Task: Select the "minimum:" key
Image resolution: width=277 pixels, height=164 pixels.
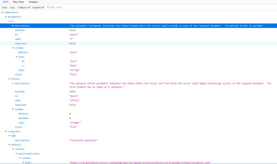Action: pyautogui.click(x=24, y=118)
